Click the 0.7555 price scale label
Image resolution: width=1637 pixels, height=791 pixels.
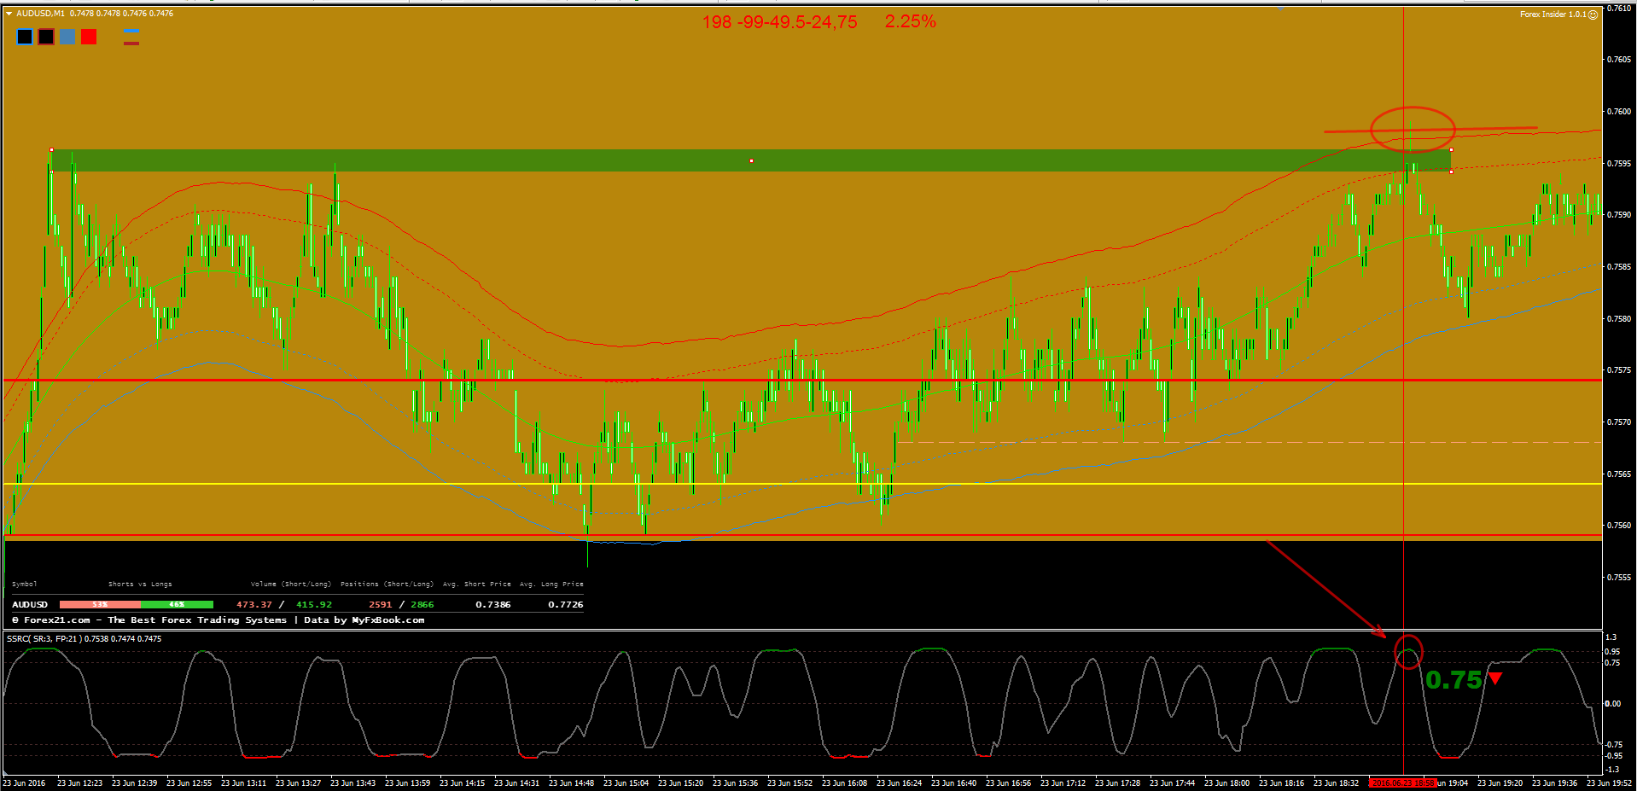(1619, 577)
